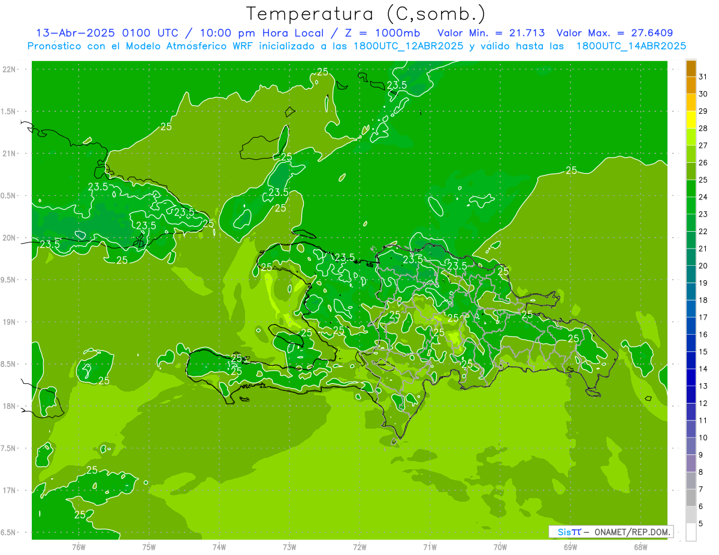Click the "22N" latitude axis label

[10, 69]
